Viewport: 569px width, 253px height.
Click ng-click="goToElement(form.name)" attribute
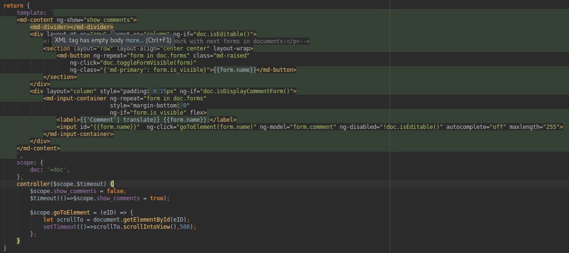pos(201,126)
